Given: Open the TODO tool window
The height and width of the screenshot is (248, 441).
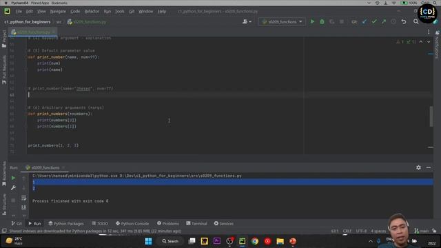Looking at the screenshot, I should click(x=100, y=223).
